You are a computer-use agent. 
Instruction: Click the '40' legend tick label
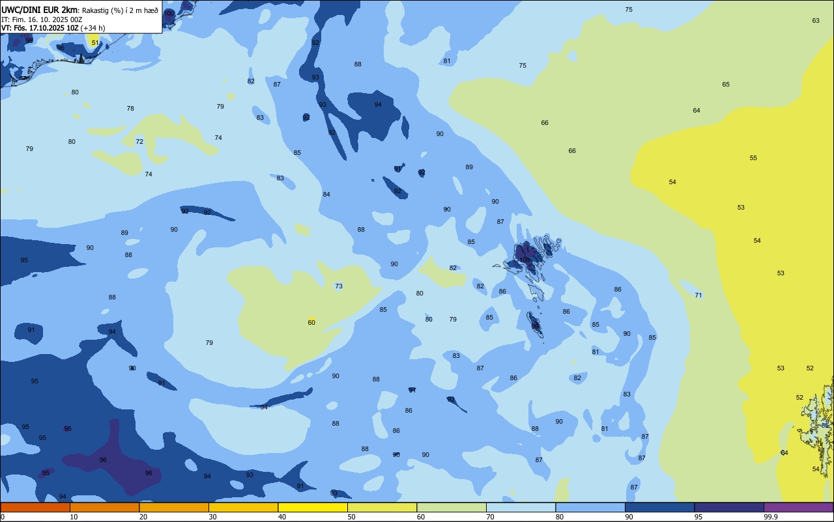281,517
